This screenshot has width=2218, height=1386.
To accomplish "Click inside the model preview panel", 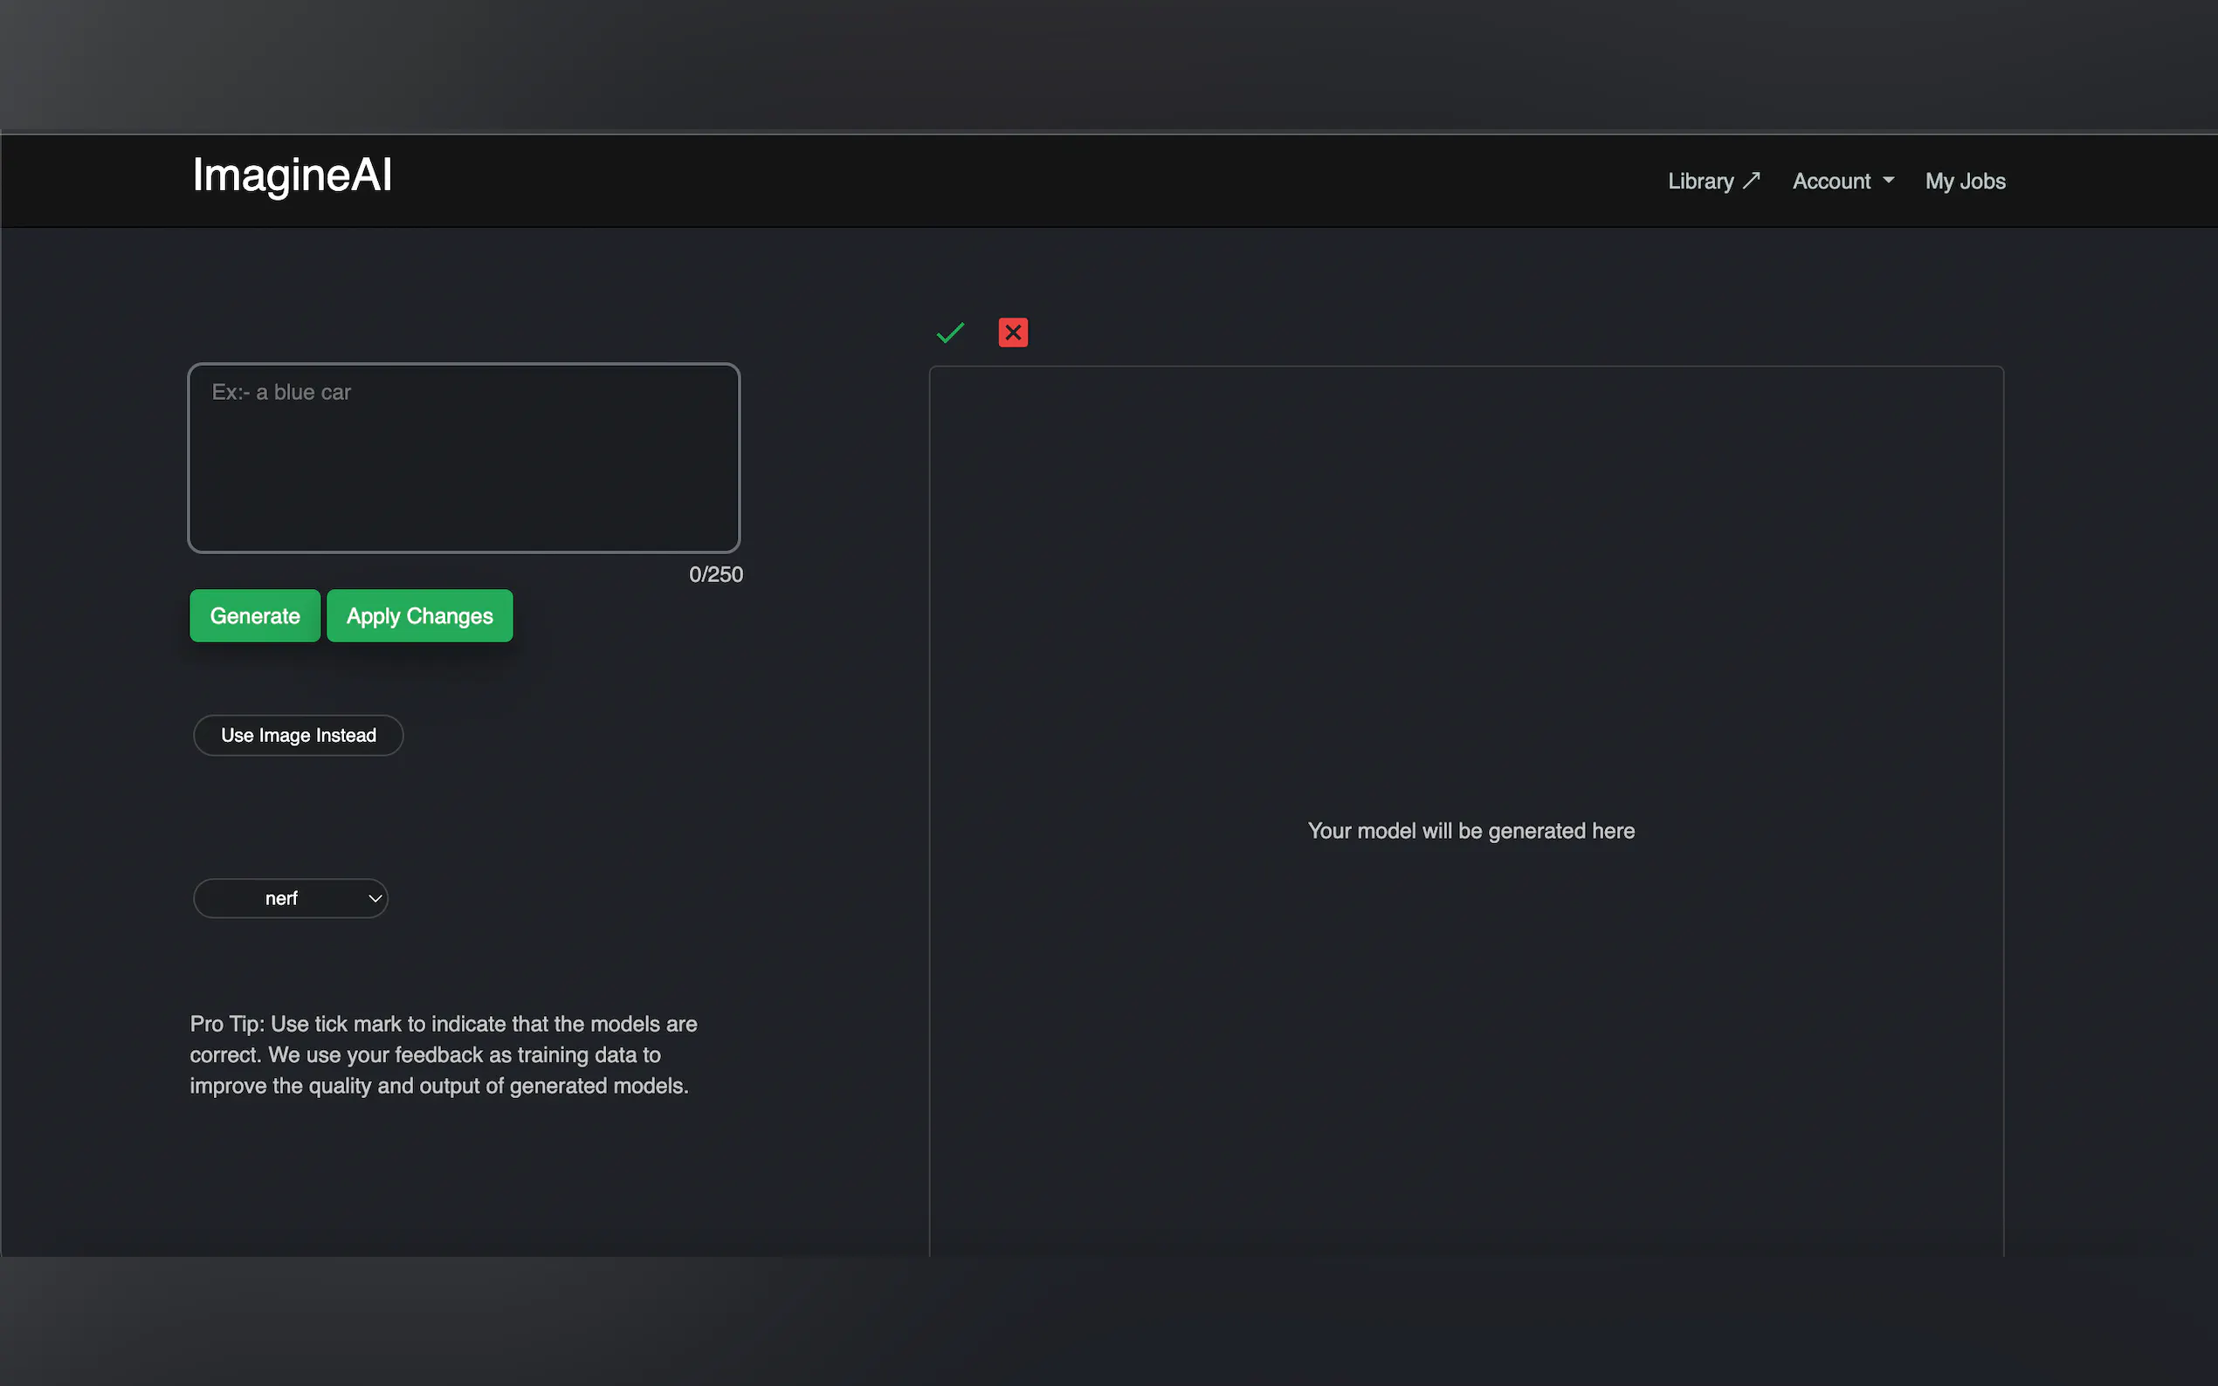I will 1465,596.
